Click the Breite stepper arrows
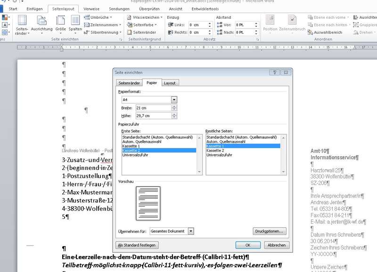Viewport: 377px width, 272px height. click(x=174, y=108)
